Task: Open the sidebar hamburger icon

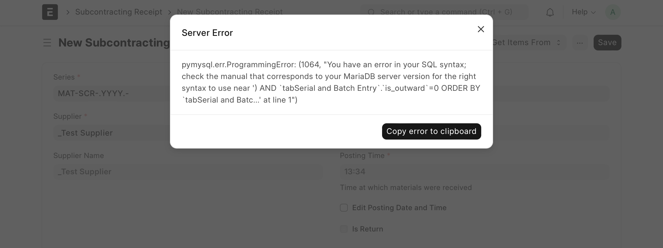Action: [x=47, y=43]
